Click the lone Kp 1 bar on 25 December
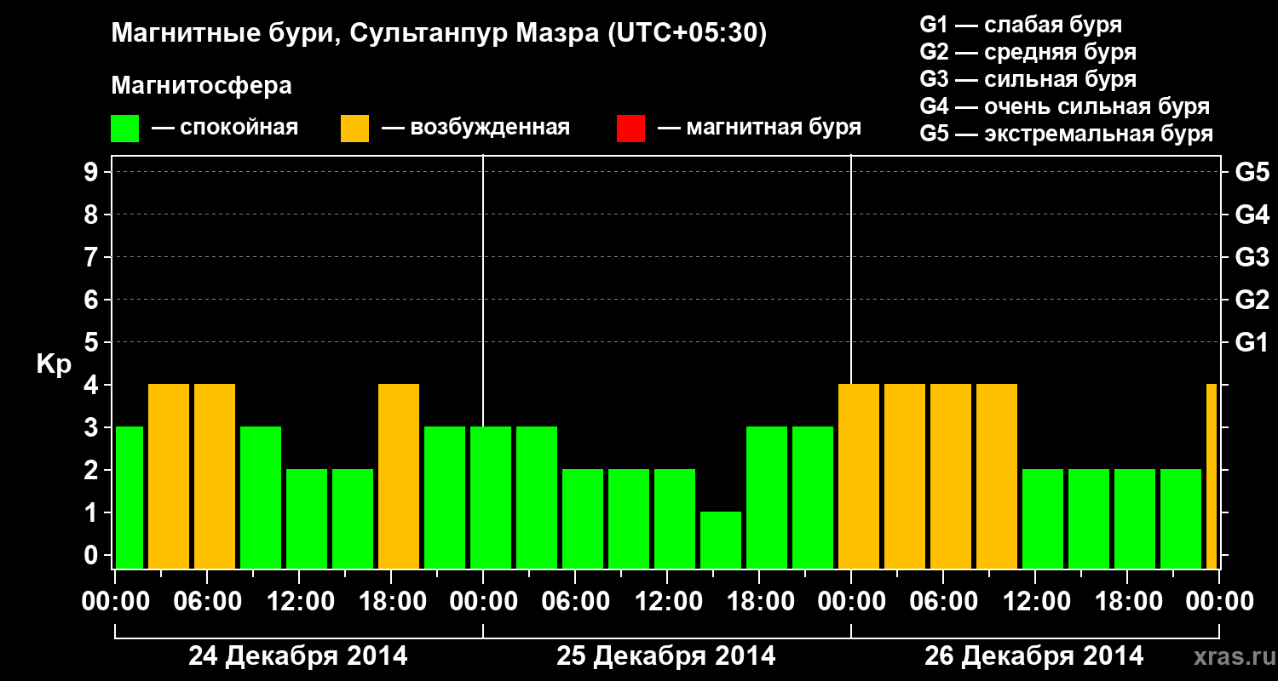This screenshot has width=1278, height=681. click(x=721, y=540)
